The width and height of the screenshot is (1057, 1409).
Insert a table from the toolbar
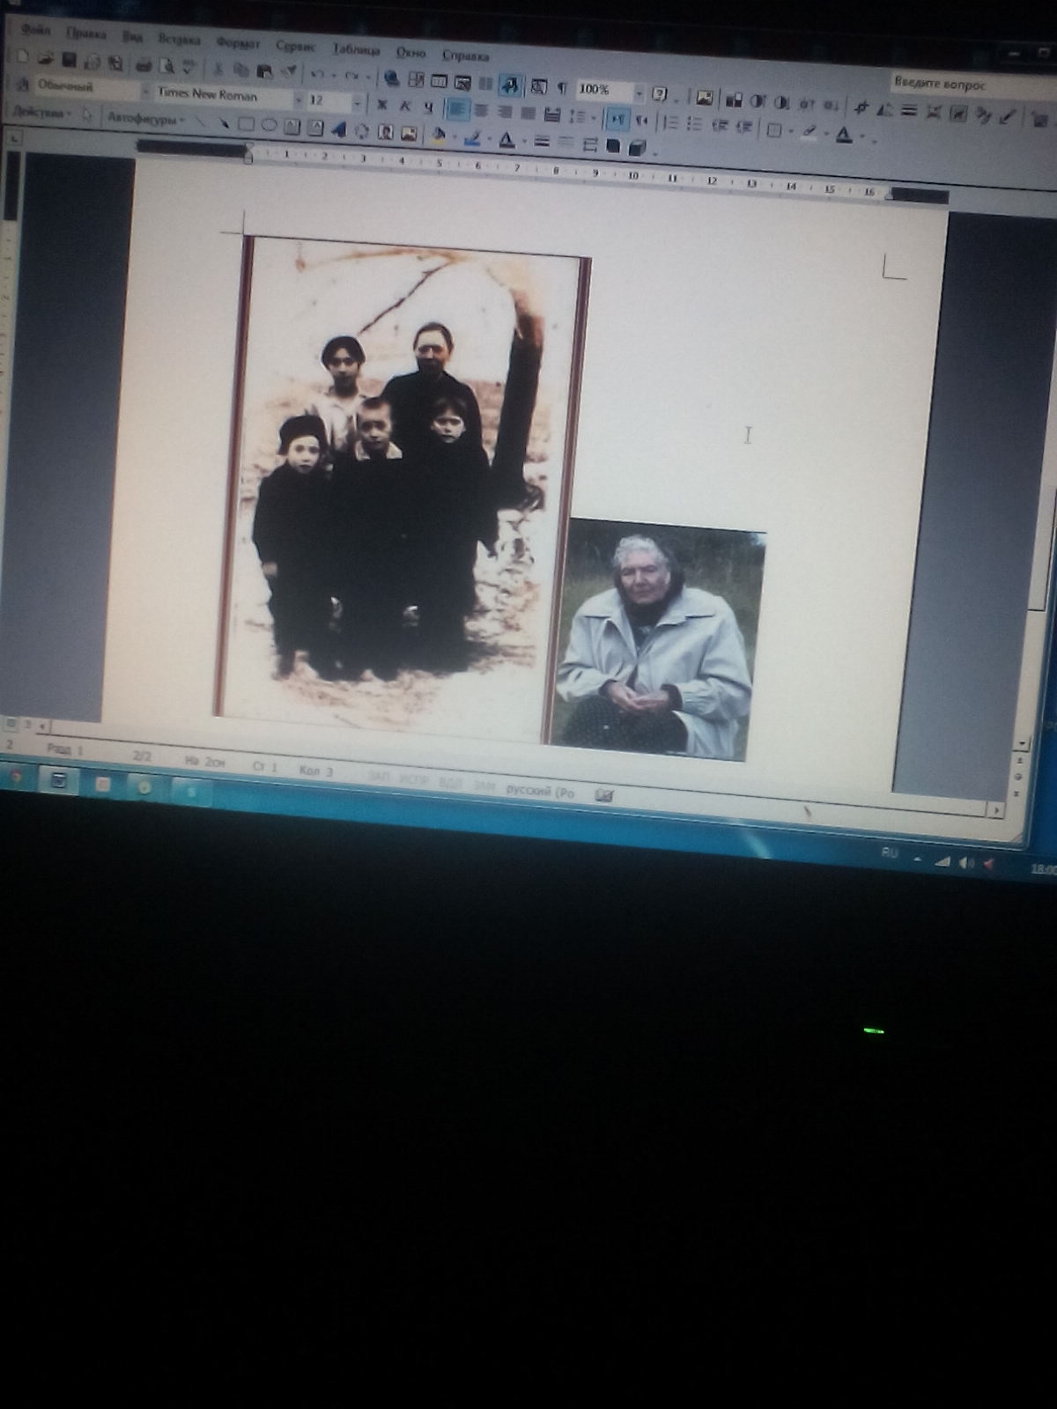(439, 81)
